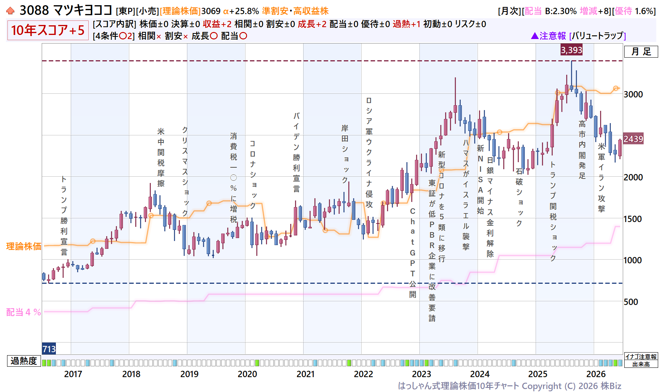Click the 713 low price marker
The height and width of the screenshot is (392, 663).
tap(49, 349)
